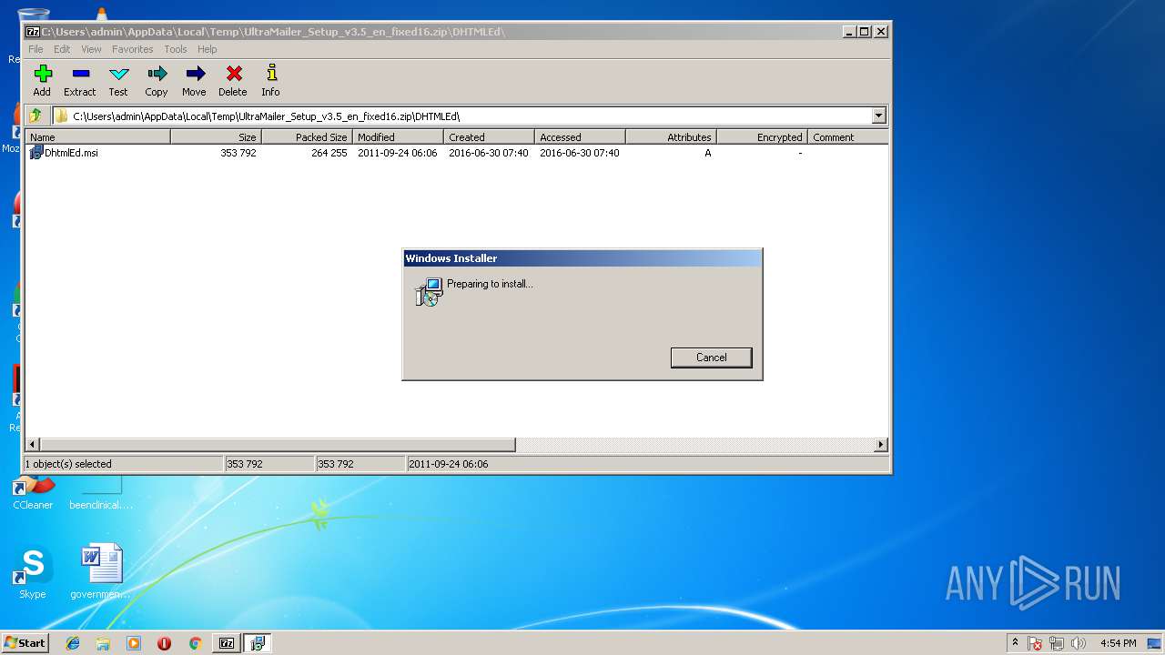1165x655 pixels.
Task: Click '1 object(s) selected' in status bar
Action: click(68, 464)
